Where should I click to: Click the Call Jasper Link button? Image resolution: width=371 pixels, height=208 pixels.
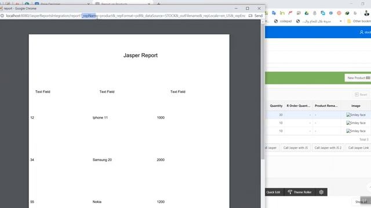(x=358, y=148)
